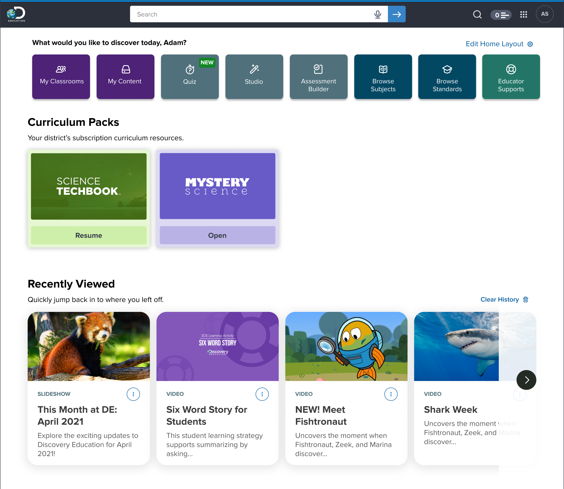
Task: Open the Browse Subjects tile
Action: pyautogui.click(x=383, y=77)
